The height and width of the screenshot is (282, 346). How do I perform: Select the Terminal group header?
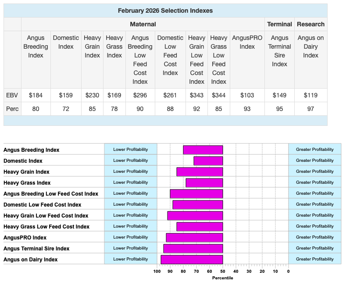click(x=279, y=24)
